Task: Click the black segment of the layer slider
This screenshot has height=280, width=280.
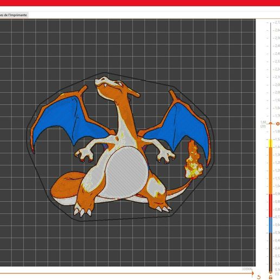Action: (271, 252)
